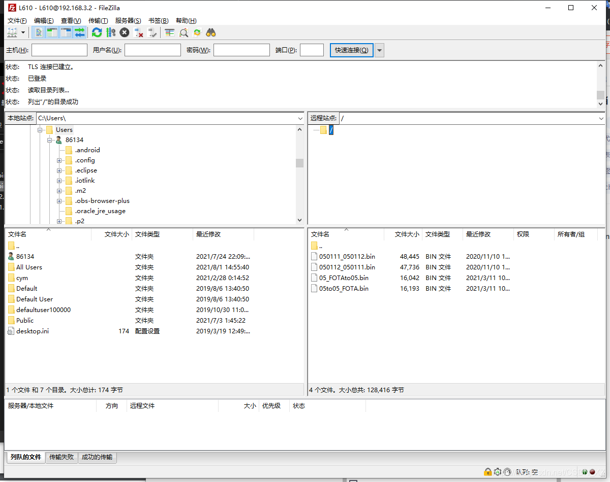Image resolution: width=610 pixels, height=482 pixels.
Task: Search remote files with binoculars icon
Action: 211,32
